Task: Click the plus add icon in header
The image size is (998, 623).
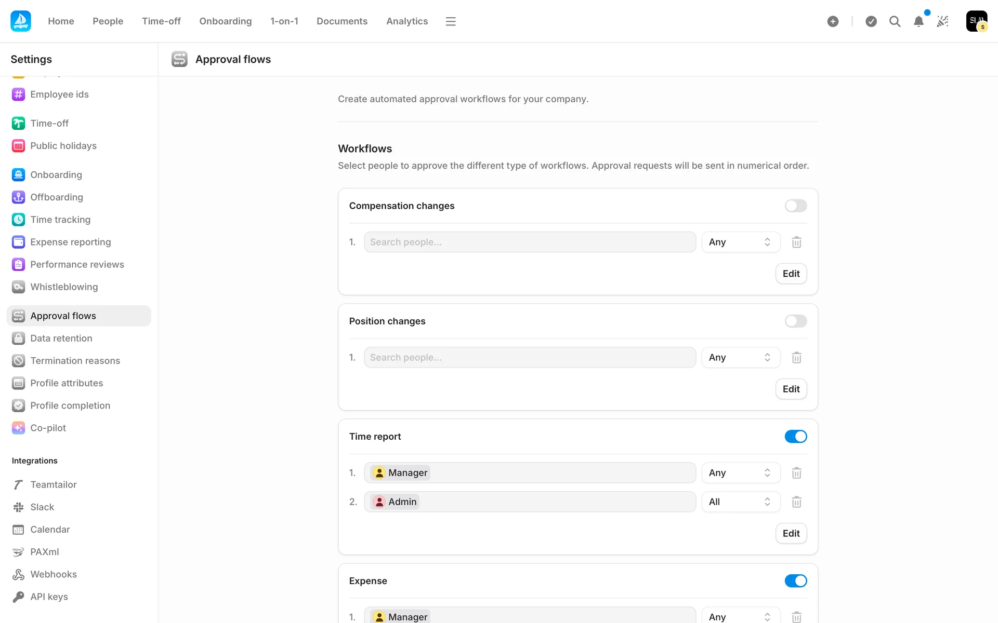Action: [x=833, y=21]
